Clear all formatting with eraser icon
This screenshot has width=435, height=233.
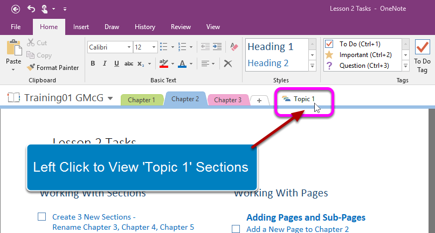(x=234, y=47)
